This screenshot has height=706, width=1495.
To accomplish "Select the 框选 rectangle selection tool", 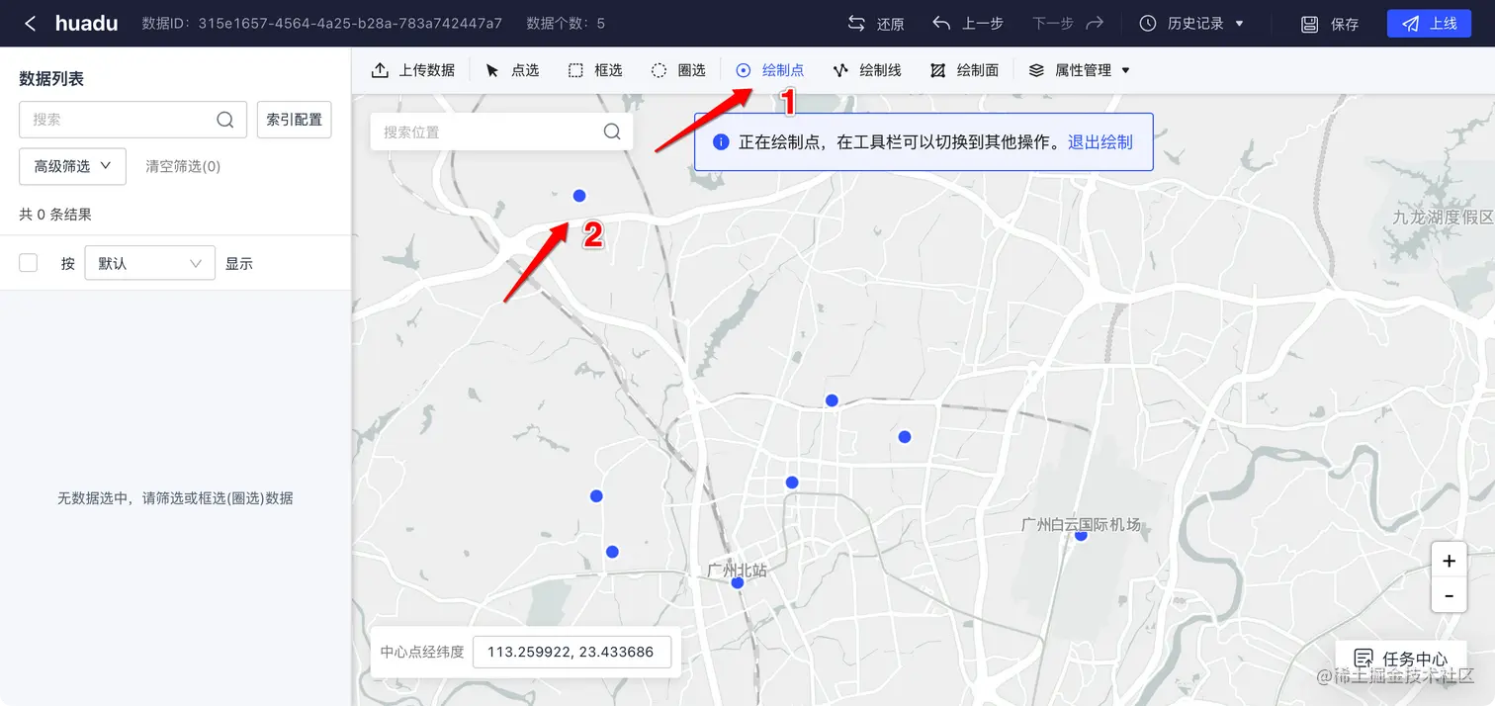I will click(595, 70).
